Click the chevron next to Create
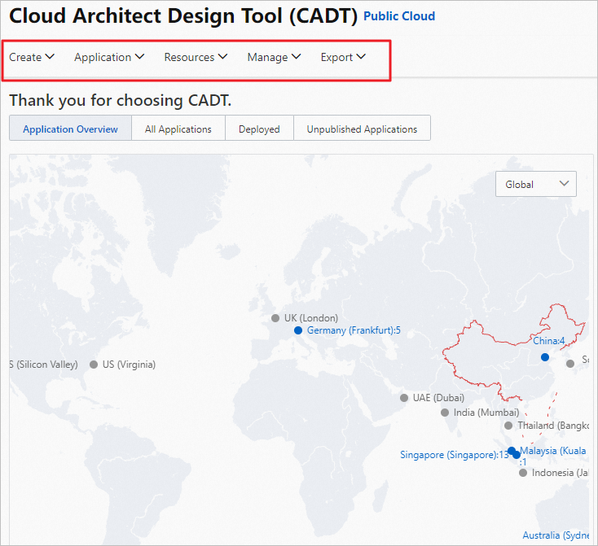This screenshot has height=546, width=598. tap(50, 57)
